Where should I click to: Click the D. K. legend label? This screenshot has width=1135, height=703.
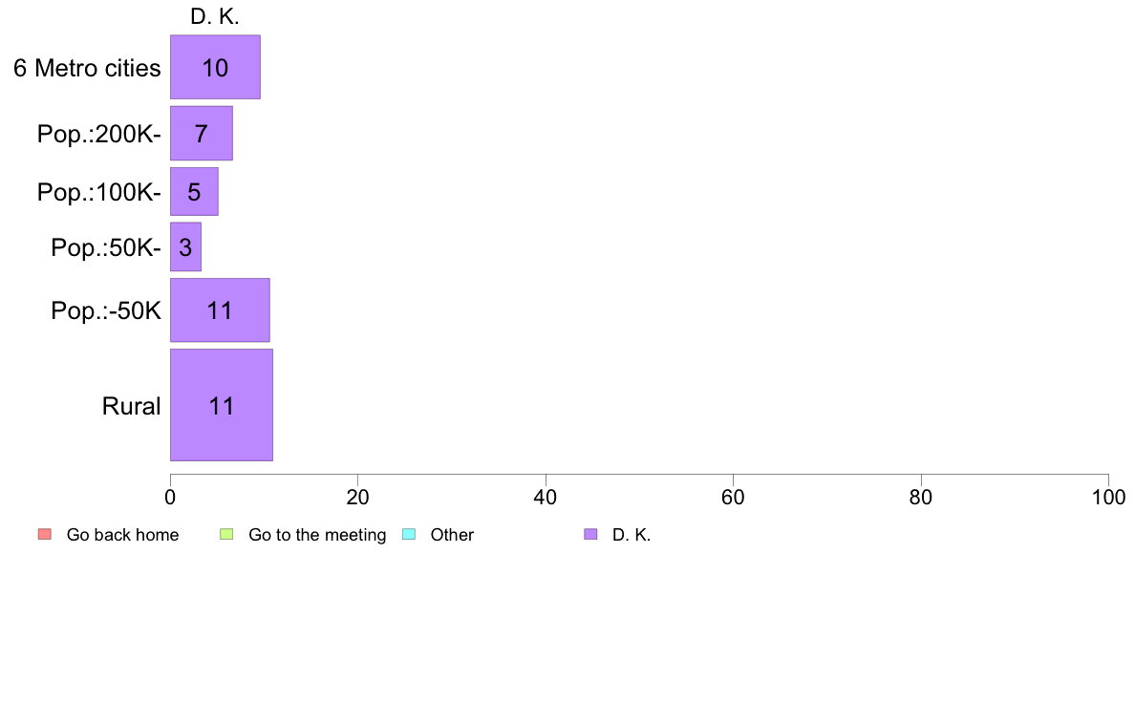[632, 535]
